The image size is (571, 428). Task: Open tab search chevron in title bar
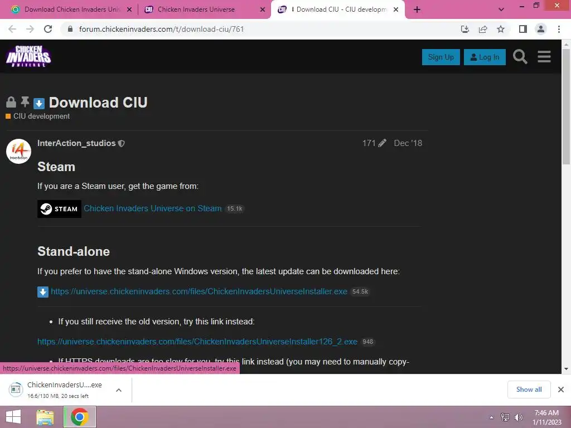pyautogui.click(x=501, y=9)
